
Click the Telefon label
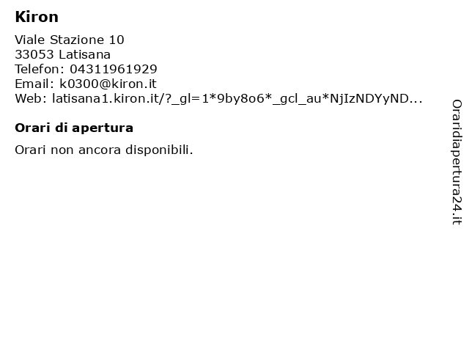40,69
